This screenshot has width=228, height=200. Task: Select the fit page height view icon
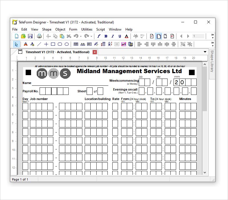click(165, 36)
